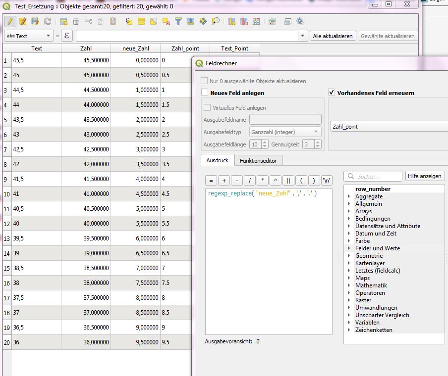Uncheck Vorhandenes Feld erneuern checkbox
This screenshot has height=376, width=448.
(x=332, y=93)
